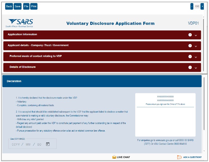The image size is (209, 162).
Task: Click the LIVE CHAT icon
Action: pyautogui.click(x=114, y=157)
